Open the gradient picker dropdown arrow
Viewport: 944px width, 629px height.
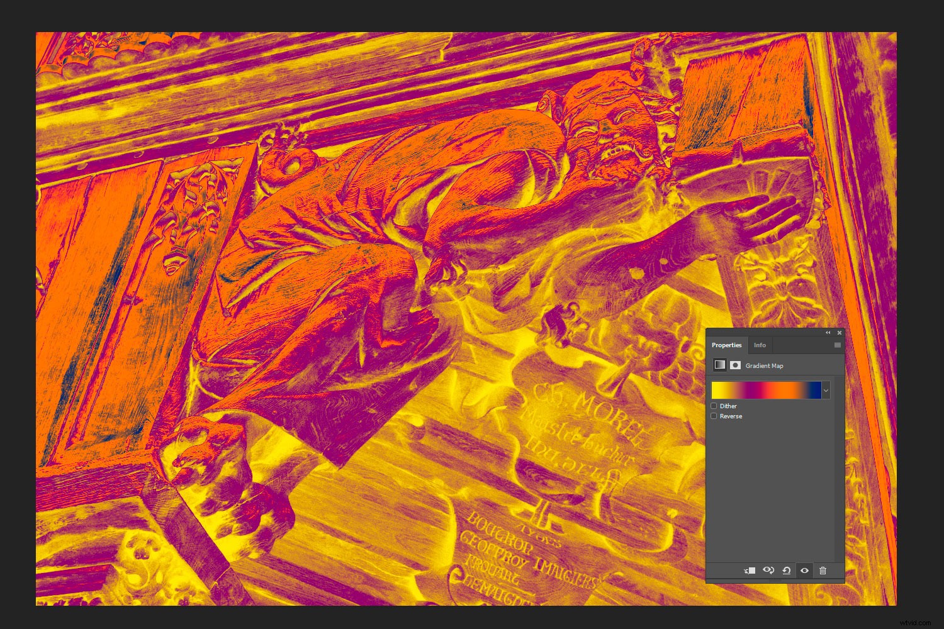pos(826,391)
